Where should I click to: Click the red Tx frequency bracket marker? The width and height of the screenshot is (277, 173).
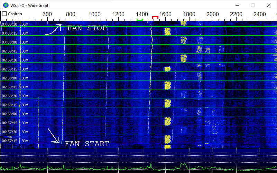155,17
